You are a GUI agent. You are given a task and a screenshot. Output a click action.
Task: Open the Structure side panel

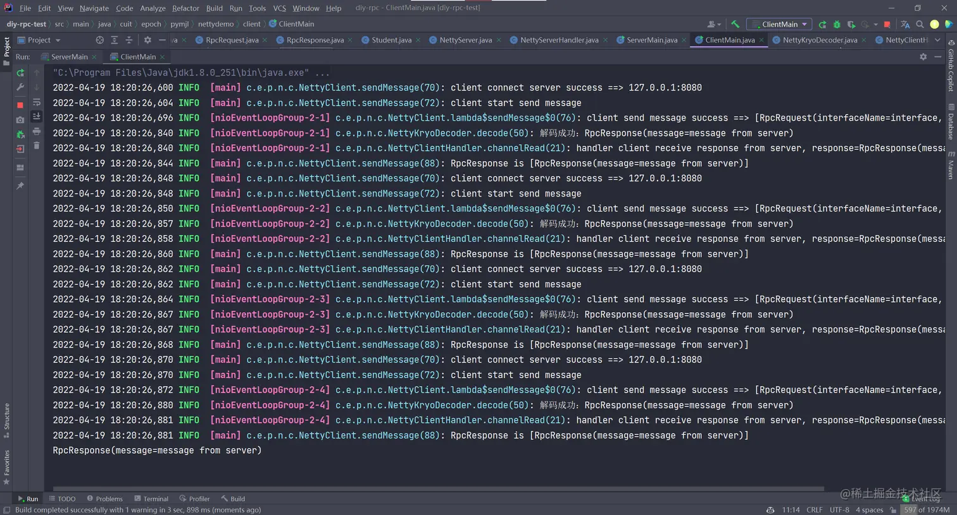pyautogui.click(x=7, y=420)
